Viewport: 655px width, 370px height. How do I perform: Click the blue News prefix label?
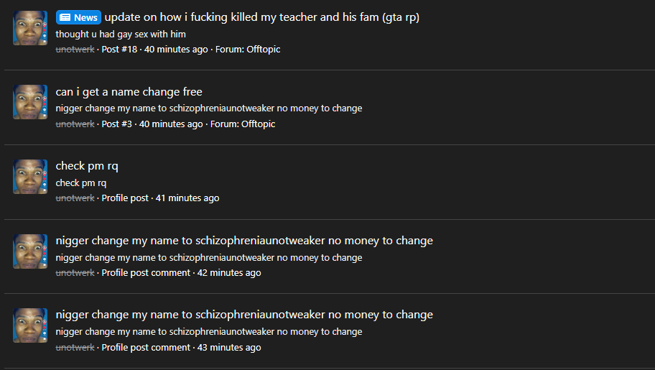(78, 17)
